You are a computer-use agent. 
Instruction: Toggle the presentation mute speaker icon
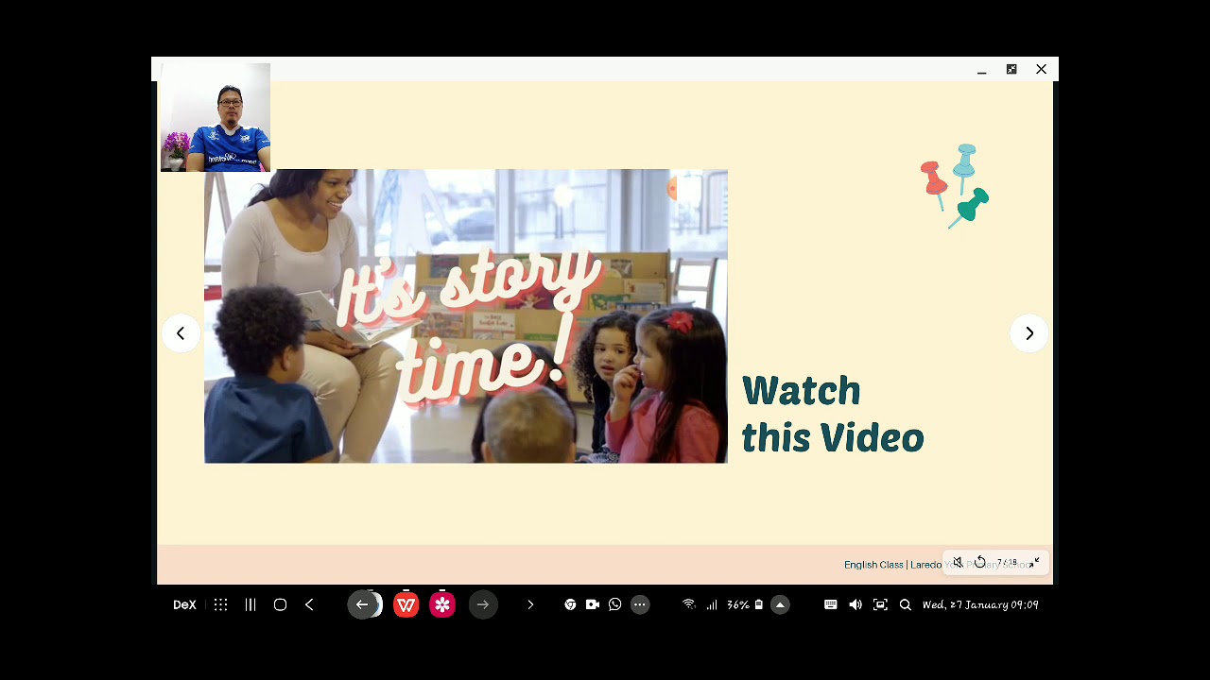tap(958, 562)
